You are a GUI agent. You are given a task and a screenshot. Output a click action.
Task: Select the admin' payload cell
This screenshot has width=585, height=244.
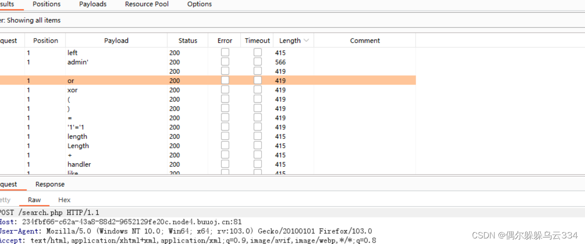(x=116, y=62)
